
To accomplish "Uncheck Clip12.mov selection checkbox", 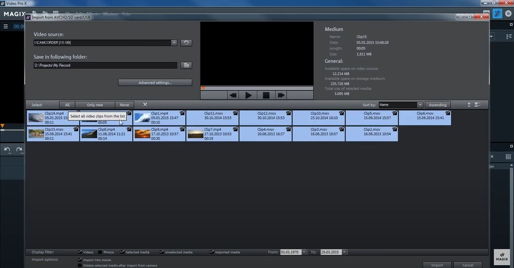I will tap(289, 113).
